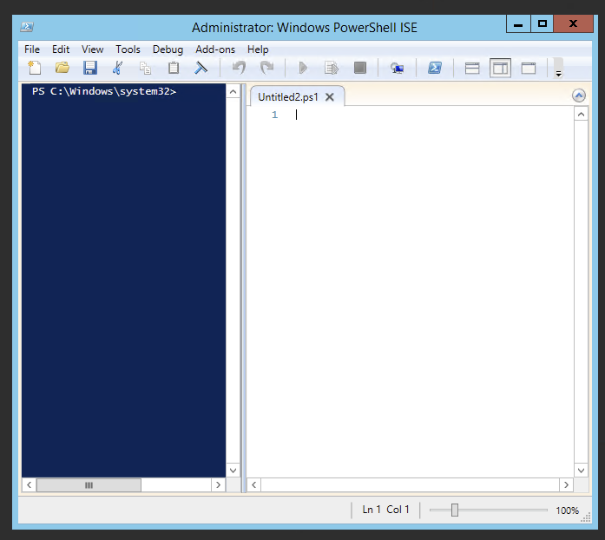Show script pane on right layout

pyautogui.click(x=500, y=68)
